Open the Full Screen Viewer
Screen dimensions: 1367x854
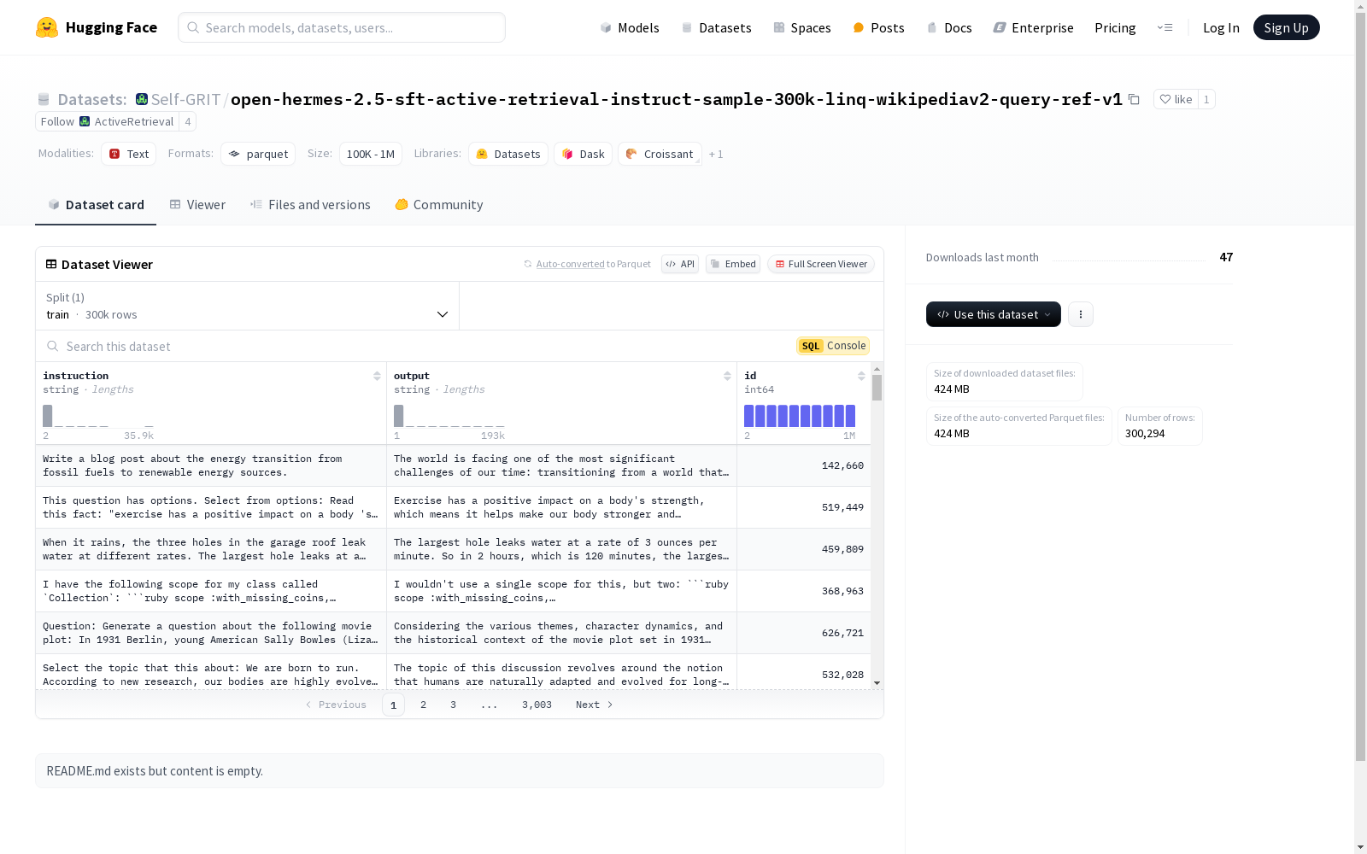coord(821,264)
